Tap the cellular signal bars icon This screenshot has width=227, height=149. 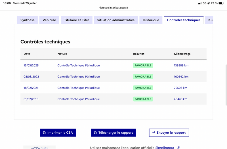[200, 3]
